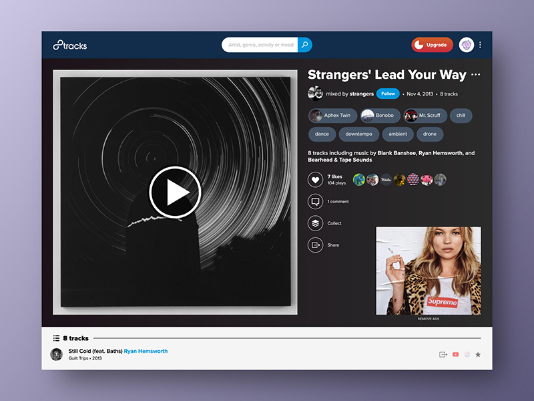The image size is (534, 401).
Task: Follow the mixer strangers
Action: pyautogui.click(x=388, y=94)
